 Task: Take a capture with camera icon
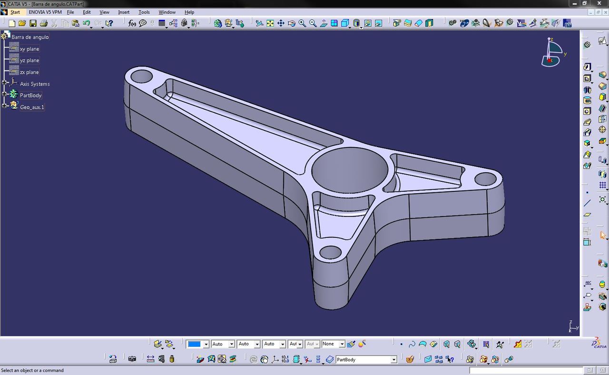(132, 359)
